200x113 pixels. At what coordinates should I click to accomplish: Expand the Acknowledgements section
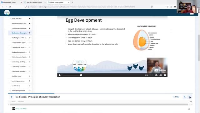10,90
